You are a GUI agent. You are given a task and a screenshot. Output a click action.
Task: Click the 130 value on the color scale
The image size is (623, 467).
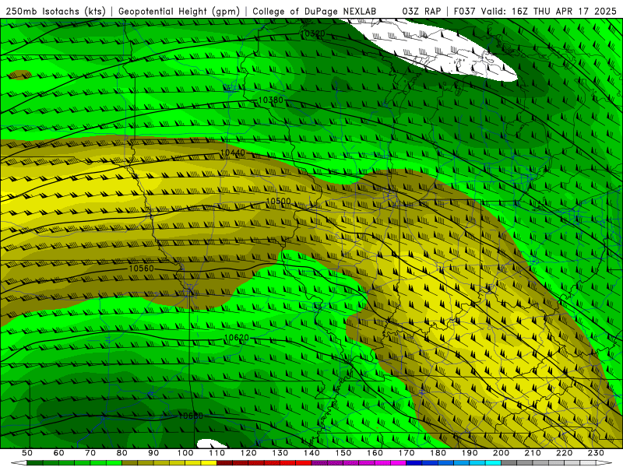[x=280, y=453]
